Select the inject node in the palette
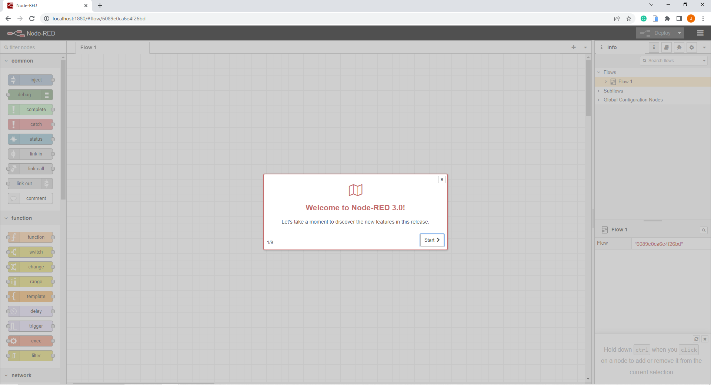Image resolution: width=711 pixels, height=385 pixels. (x=31, y=80)
